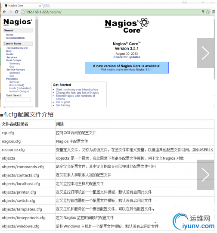Select objects/printer.cfg cell
The height and width of the screenshot is (233, 217).
click(28, 192)
